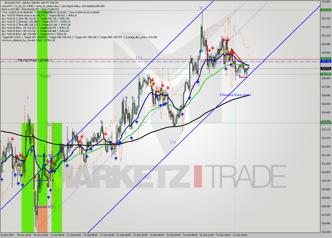Click the 'correction 38.2' label
The width and height of the screenshot is (332, 238).
click(44, 156)
